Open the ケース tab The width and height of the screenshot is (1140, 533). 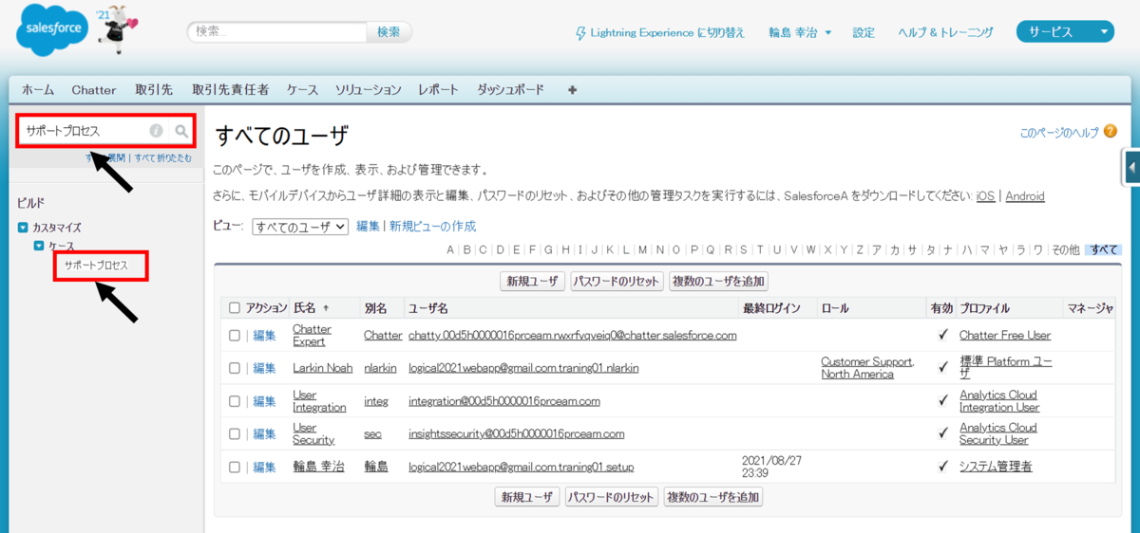click(303, 90)
